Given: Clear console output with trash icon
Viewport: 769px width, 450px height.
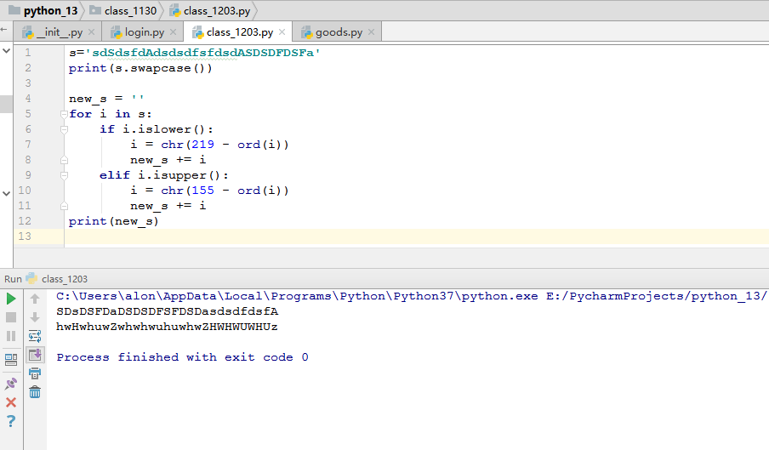Looking at the screenshot, I should coord(35,392).
